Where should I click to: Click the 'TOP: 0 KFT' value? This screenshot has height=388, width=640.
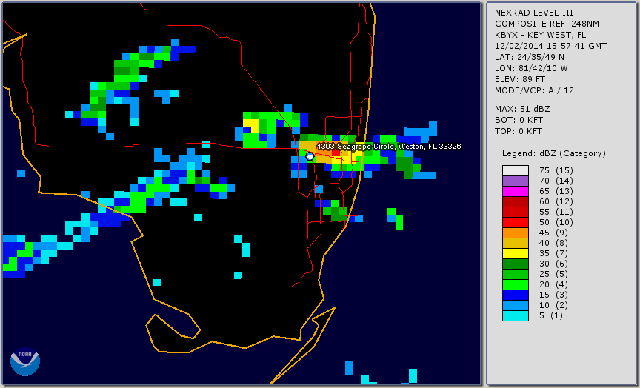(519, 131)
